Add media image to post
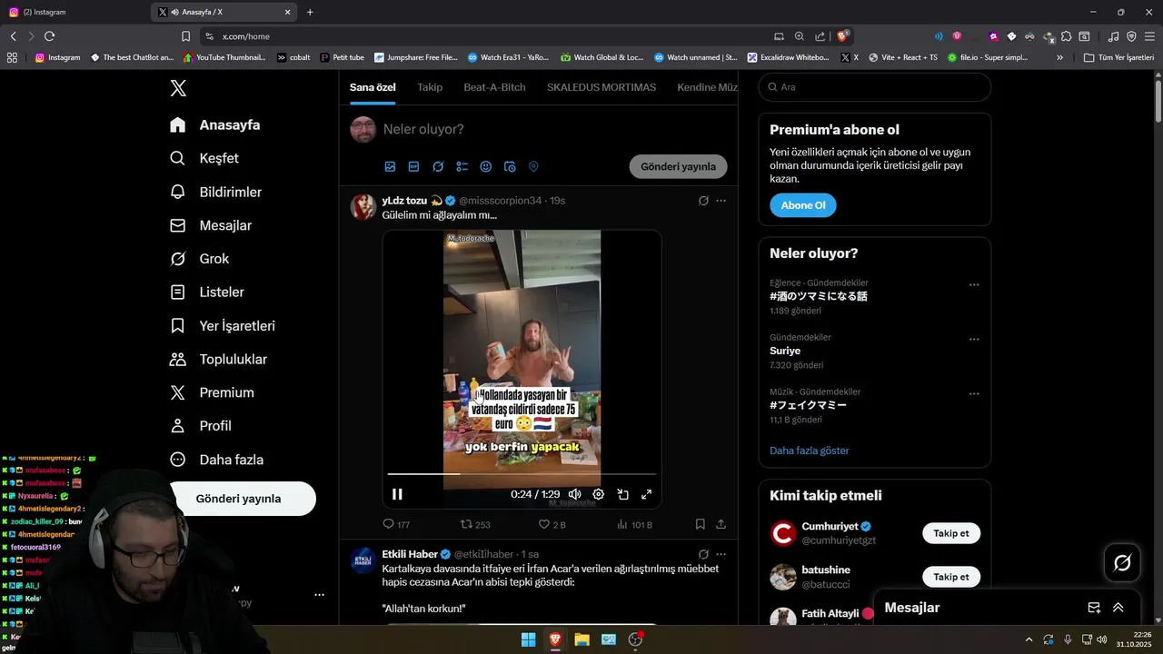The image size is (1163, 654). click(390, 167)
